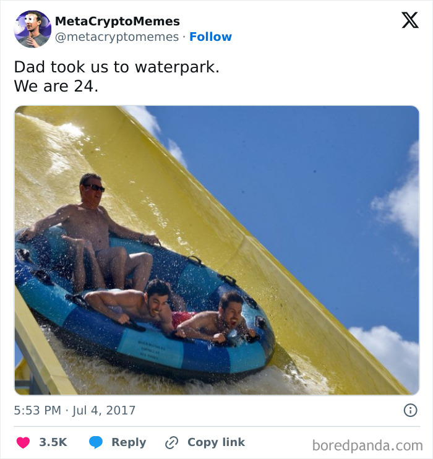Click the X logo icon
Viewport: 433px width, 459px height.
[410, 20]
